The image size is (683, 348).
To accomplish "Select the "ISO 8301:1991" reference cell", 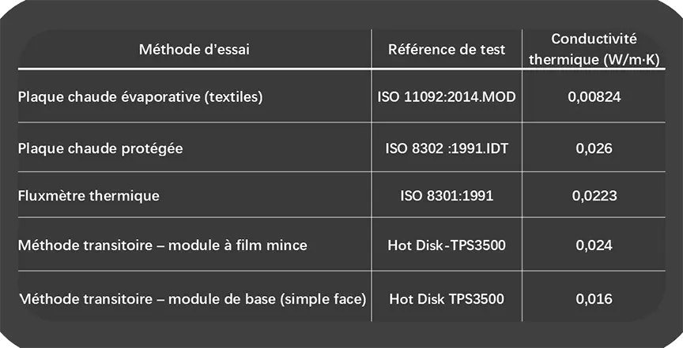I will 446,195.
